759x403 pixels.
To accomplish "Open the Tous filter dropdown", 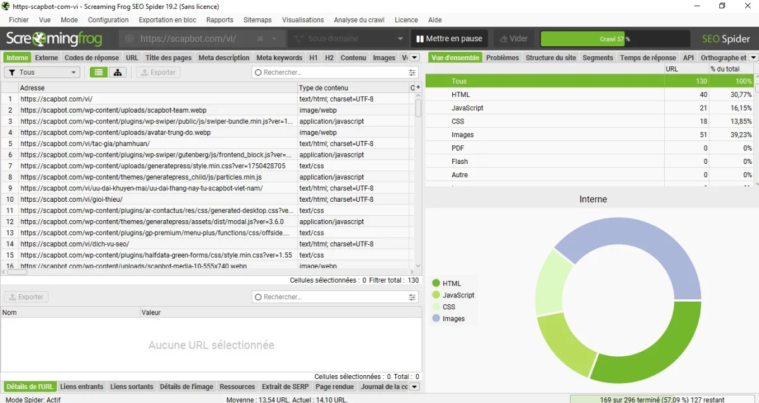I will point(42,72).
